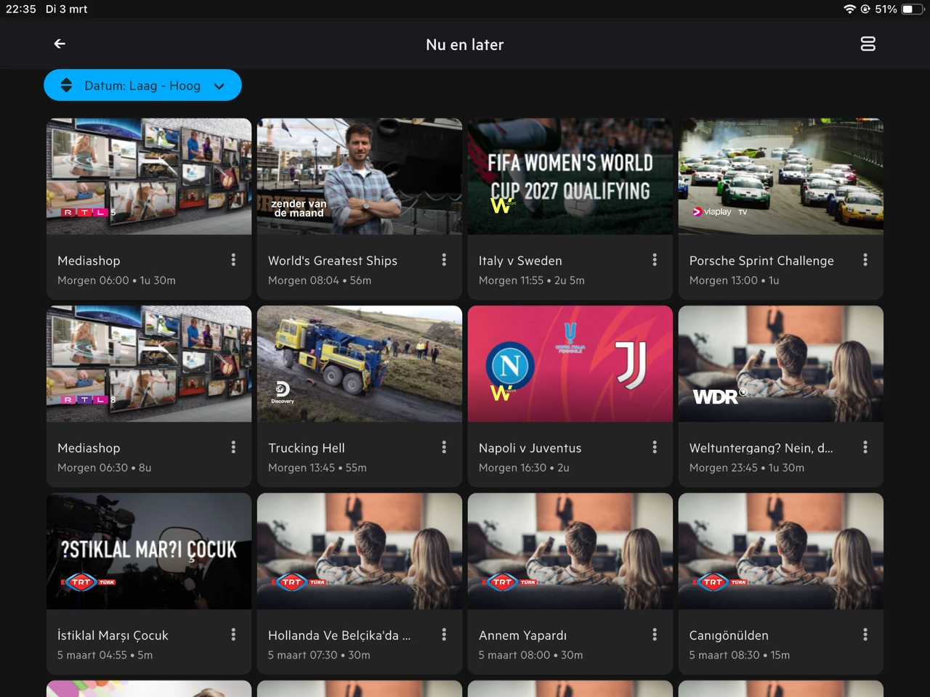Screen dimensions: 930x697
Task: Click the chevron in the Datum sort button
Action: pyautogui.click(x=219, y=86)
